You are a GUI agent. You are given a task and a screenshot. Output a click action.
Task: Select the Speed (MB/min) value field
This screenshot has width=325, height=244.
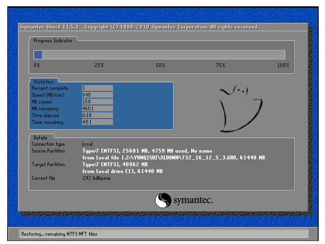[97, 95]
